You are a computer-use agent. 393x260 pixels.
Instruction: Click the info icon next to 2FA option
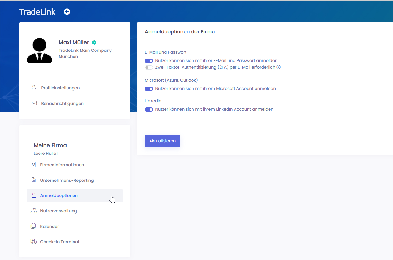[278, 67]
